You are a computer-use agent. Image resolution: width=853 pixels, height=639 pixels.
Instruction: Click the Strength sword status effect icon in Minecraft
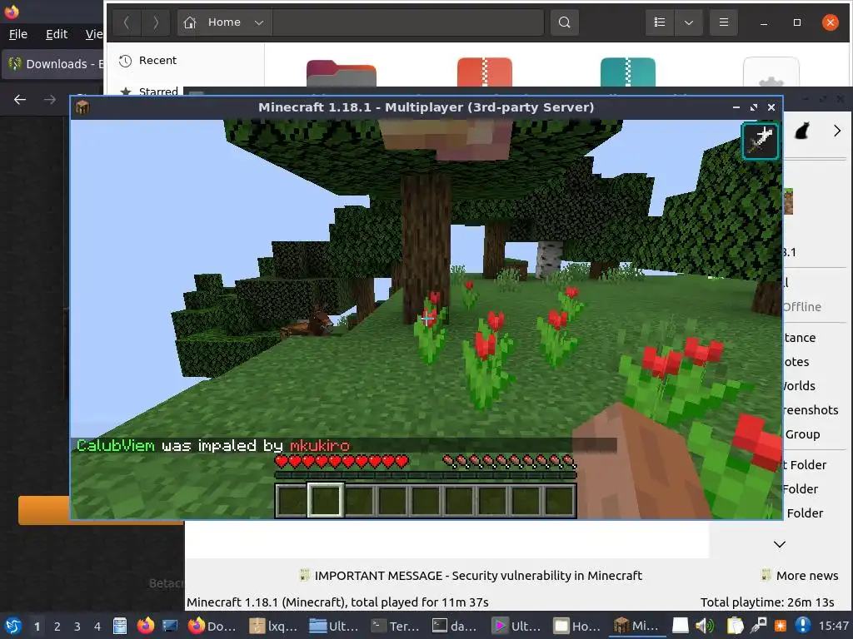pos(760,140)
